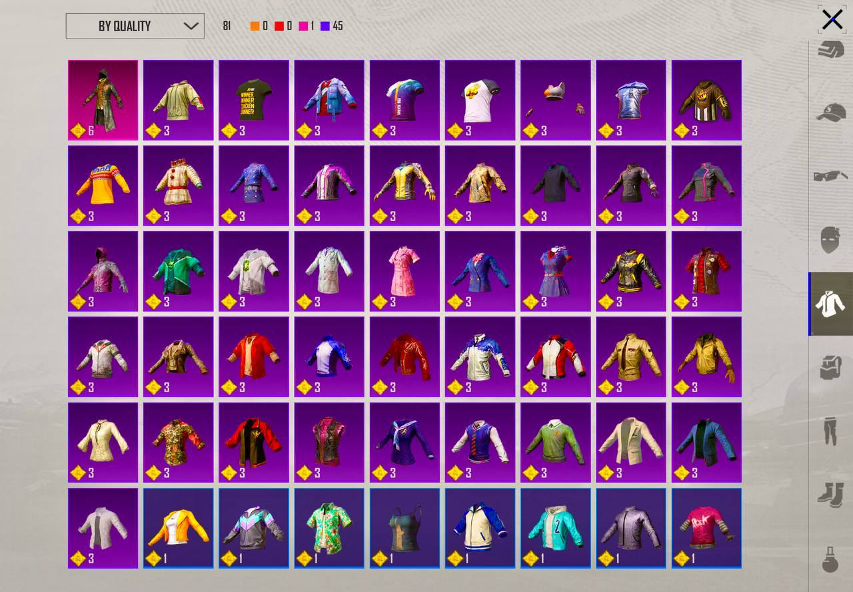Open the backpack category
Viewport: 853px width, 592px height.
(830, 368)
